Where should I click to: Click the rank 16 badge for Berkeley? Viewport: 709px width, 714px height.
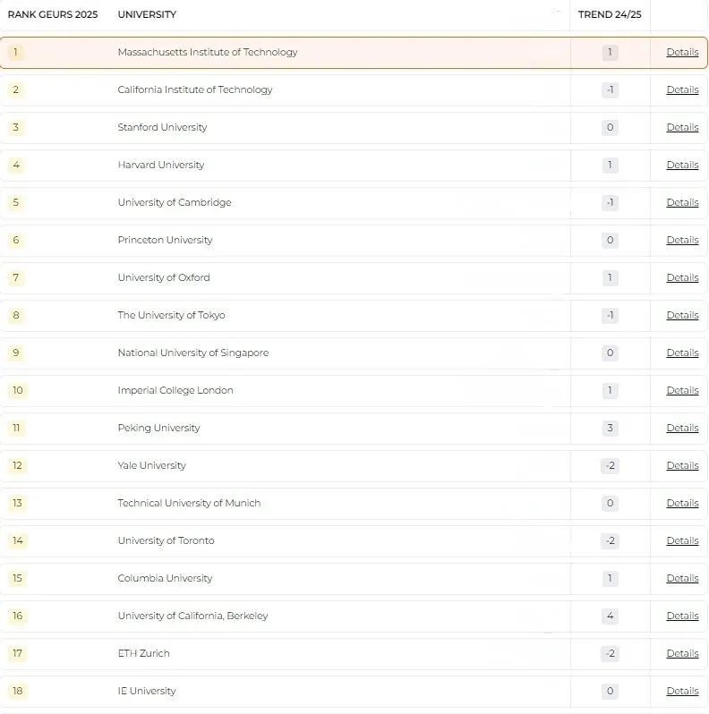[16, 616]
